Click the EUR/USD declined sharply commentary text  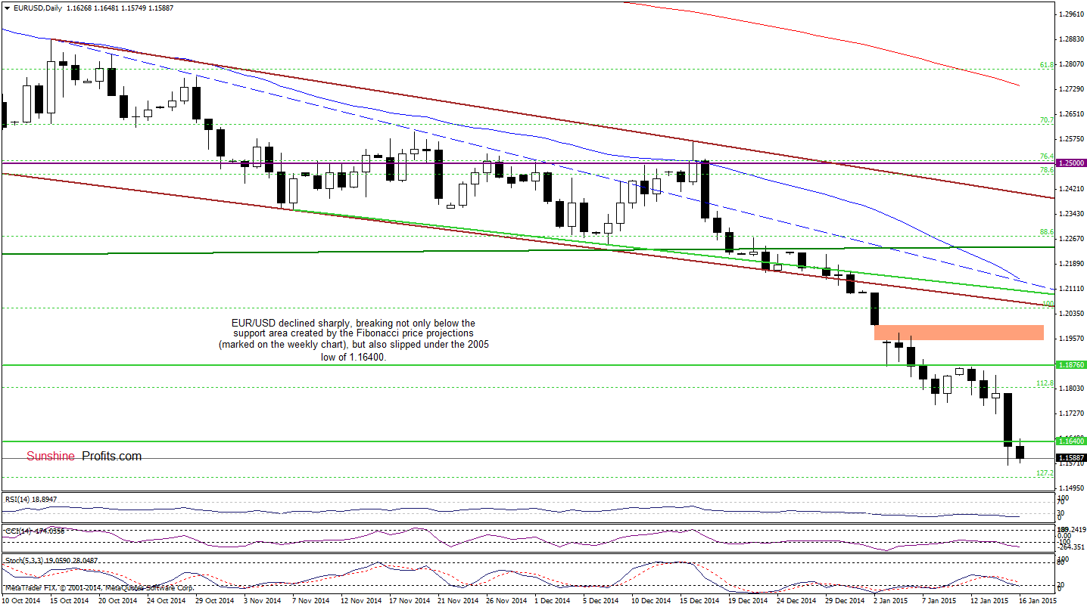[x=354, y=340]
